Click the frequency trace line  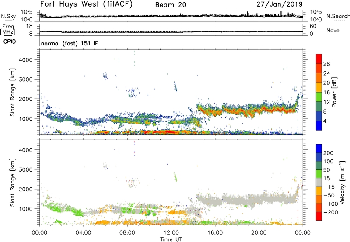click(171, 31)
